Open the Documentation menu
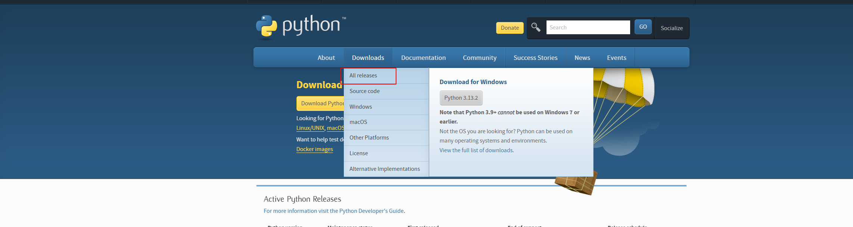The width and height of the screenshot is (853, 227). pos(423,58)
